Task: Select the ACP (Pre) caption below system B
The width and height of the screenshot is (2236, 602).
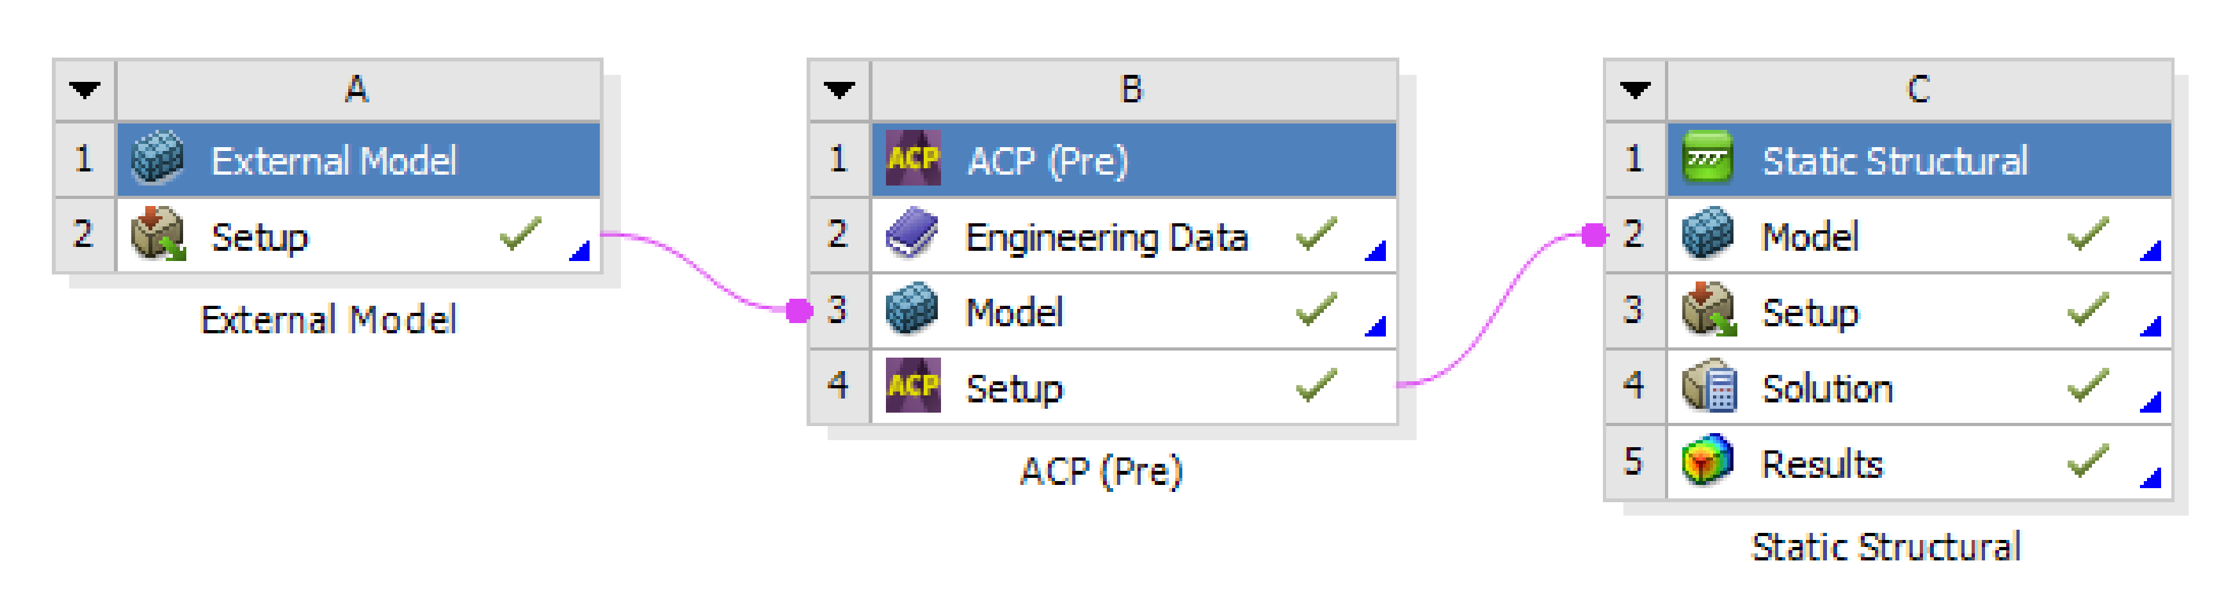Action: [x=1100, y=472]
